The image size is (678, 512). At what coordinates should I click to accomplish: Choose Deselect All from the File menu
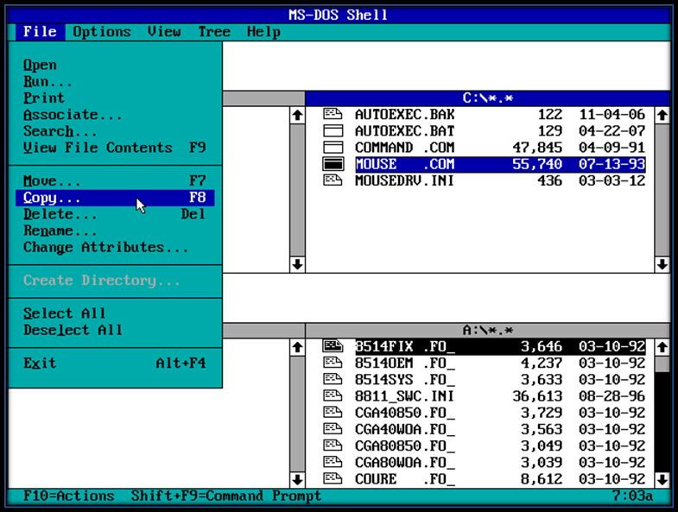115,330
